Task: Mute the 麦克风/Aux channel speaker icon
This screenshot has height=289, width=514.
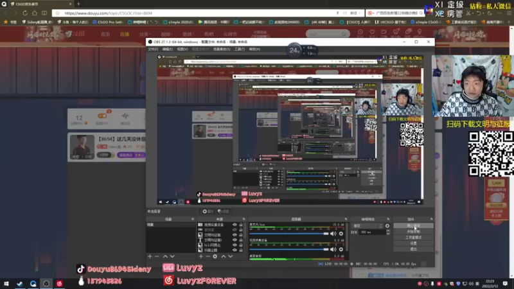Action: click(333, 234)
